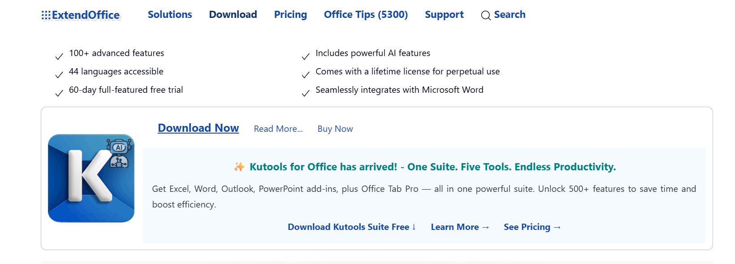Click the Kutools K app icon
Image resolution: width=735 pixels, height=264 pixels.
pyautogui.click(x=91, y=178)
